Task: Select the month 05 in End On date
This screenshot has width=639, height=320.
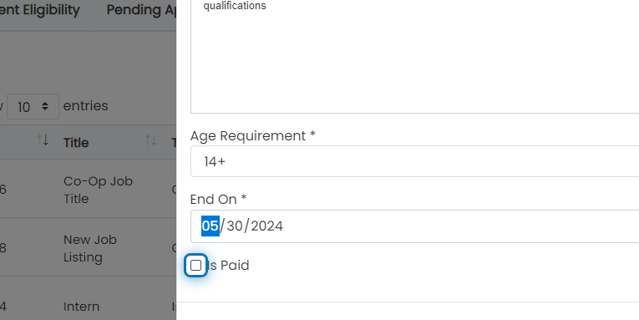Action: coord(210,226)
